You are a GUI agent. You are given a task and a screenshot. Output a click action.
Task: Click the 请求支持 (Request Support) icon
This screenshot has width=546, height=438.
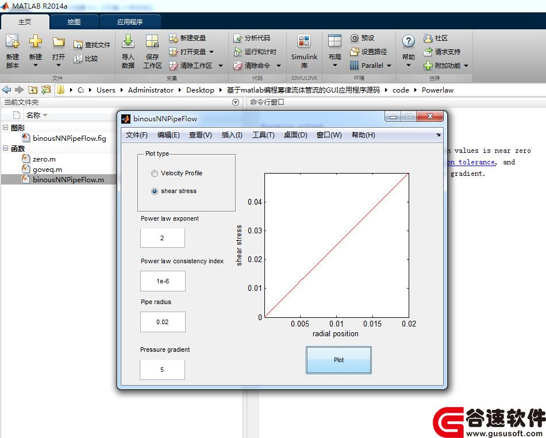click(x=428, y=52)
